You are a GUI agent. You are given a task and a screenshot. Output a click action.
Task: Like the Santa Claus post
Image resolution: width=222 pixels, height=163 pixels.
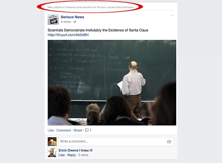(51, 130)
